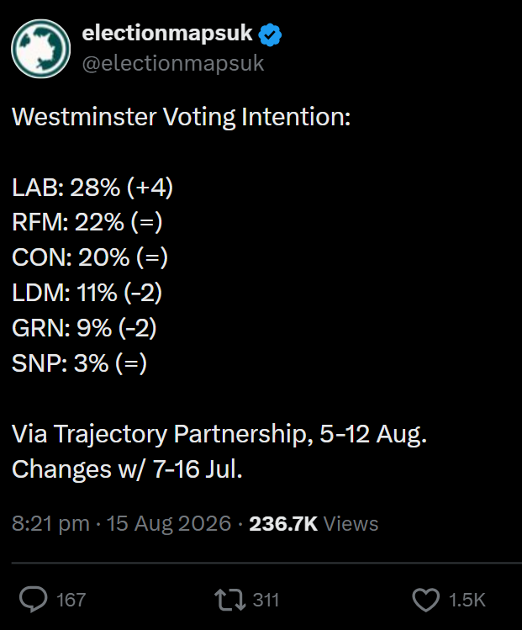Screen dimensions: 522x630
Task: Click the 15 Aug 2026 date
Action: (169, 523)
